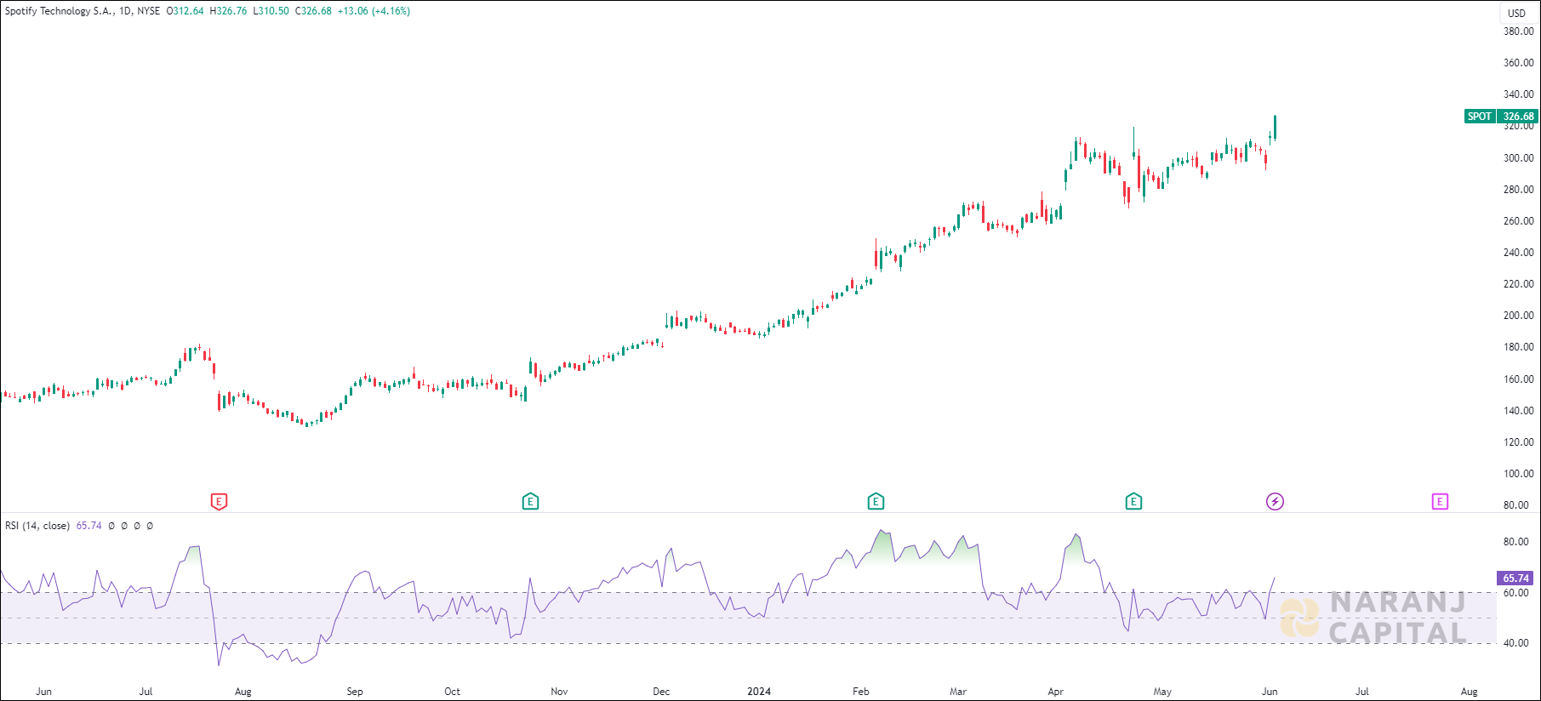
Task: Click the Oct label on time axis
Action: [452, 692]
